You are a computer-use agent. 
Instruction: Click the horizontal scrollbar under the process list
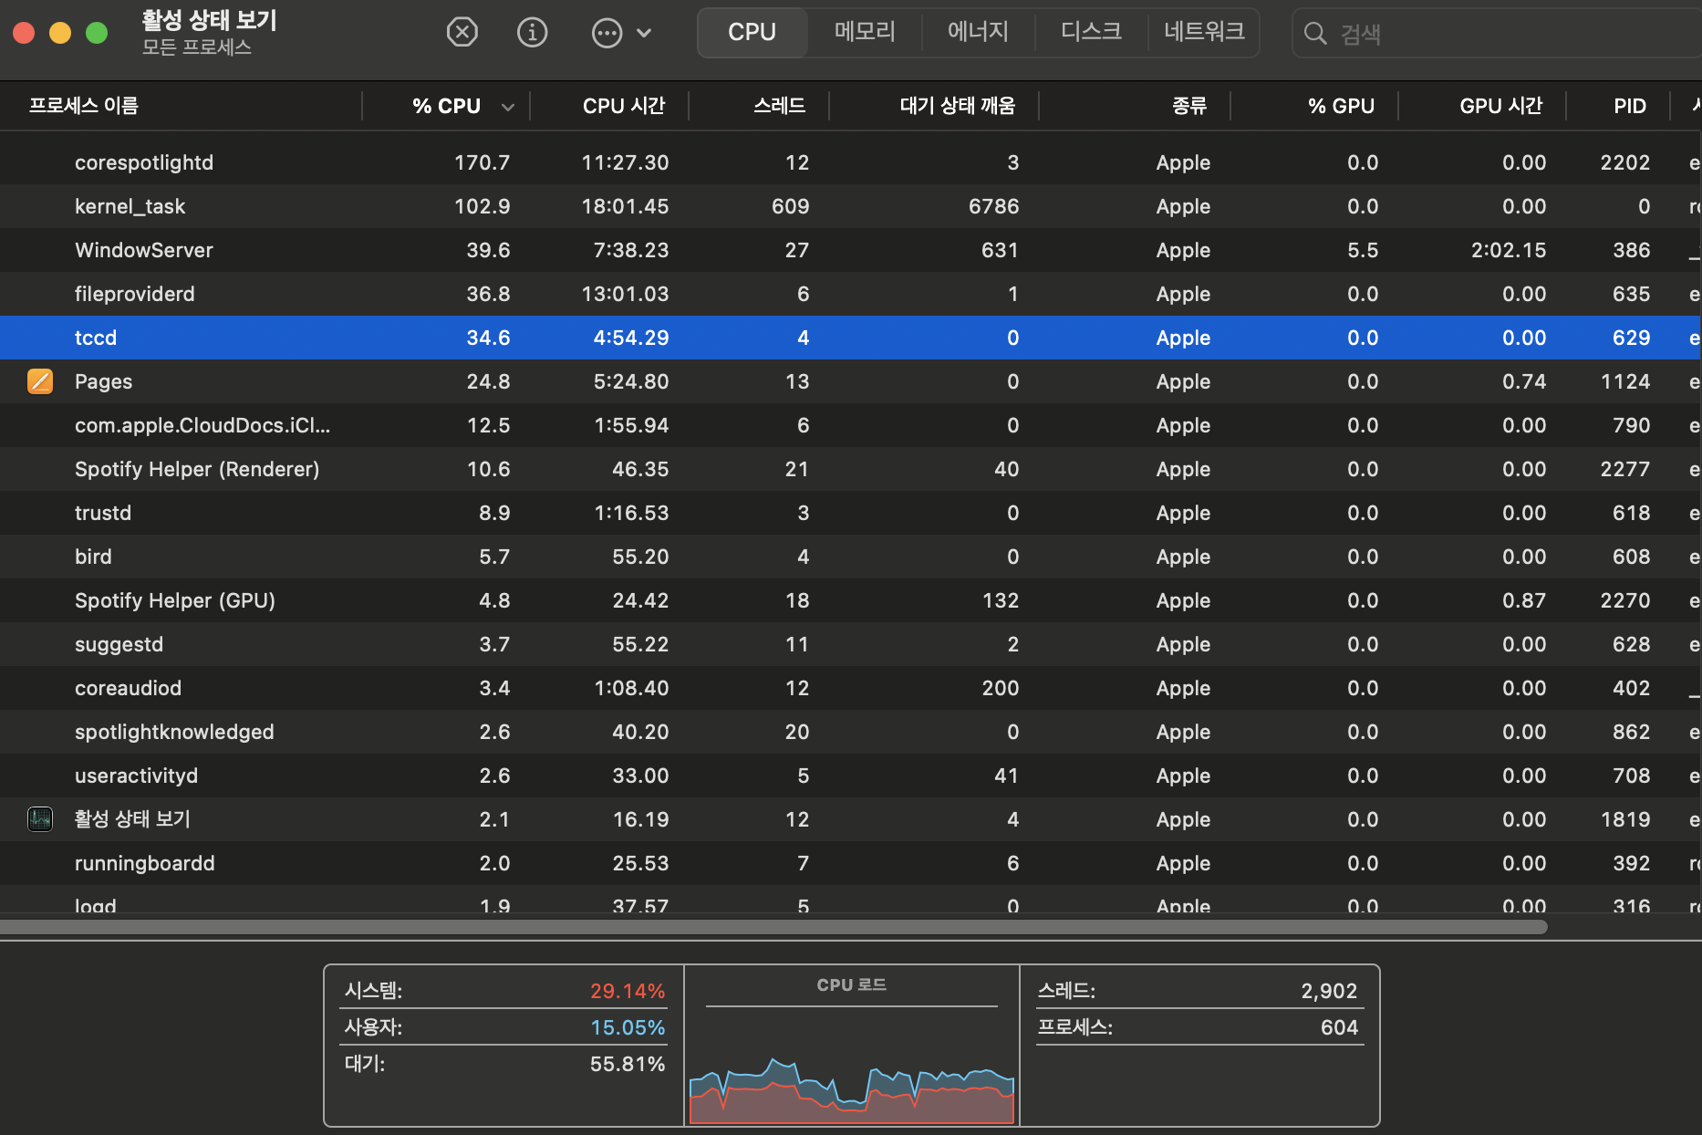(x=773, y=927)
